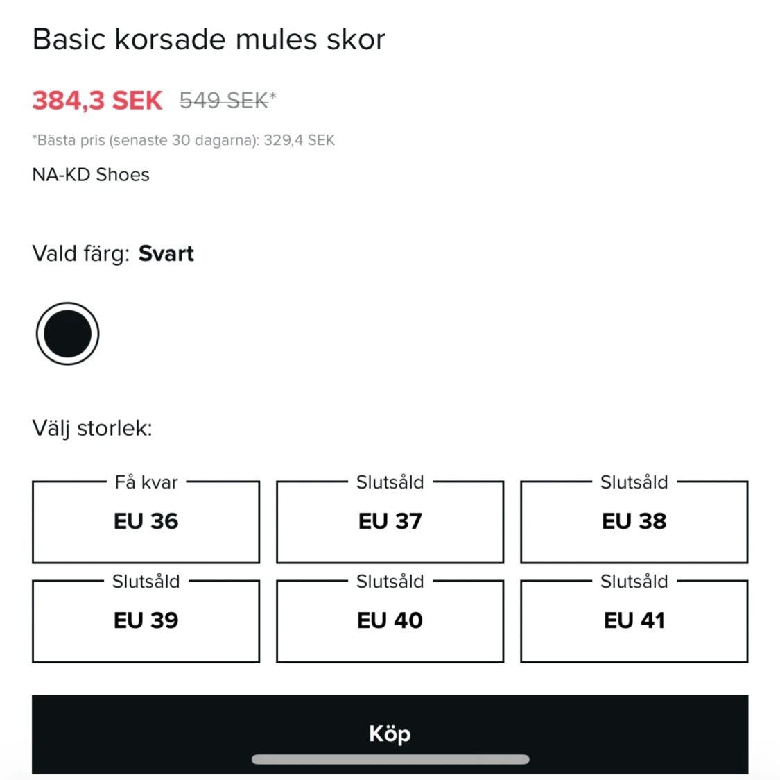780x780 pixels.
Task: Pick the sold-out size EU 37
Action: (x=390, y=522)
